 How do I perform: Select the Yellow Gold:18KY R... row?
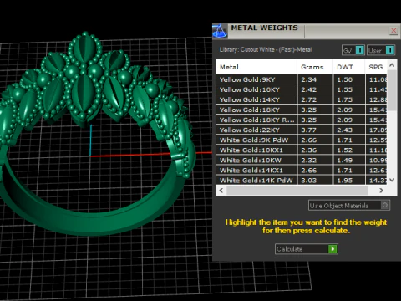click(x=302, y=120)
